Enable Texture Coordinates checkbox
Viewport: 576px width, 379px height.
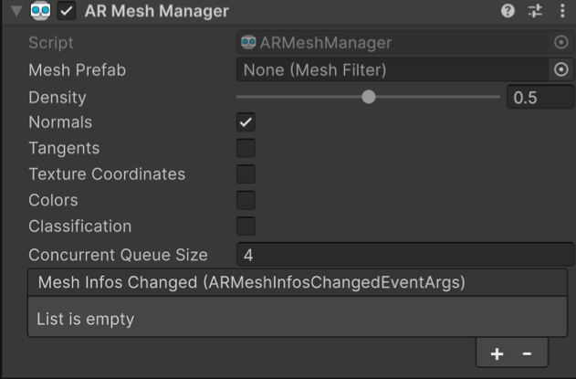pos(246,174)
